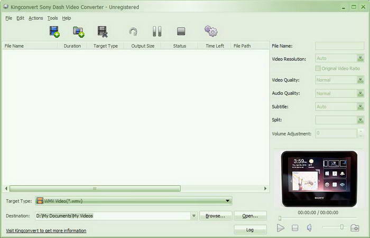Open the Video Quality dropdown
370x238 pixels.
(x=360, y=80)
